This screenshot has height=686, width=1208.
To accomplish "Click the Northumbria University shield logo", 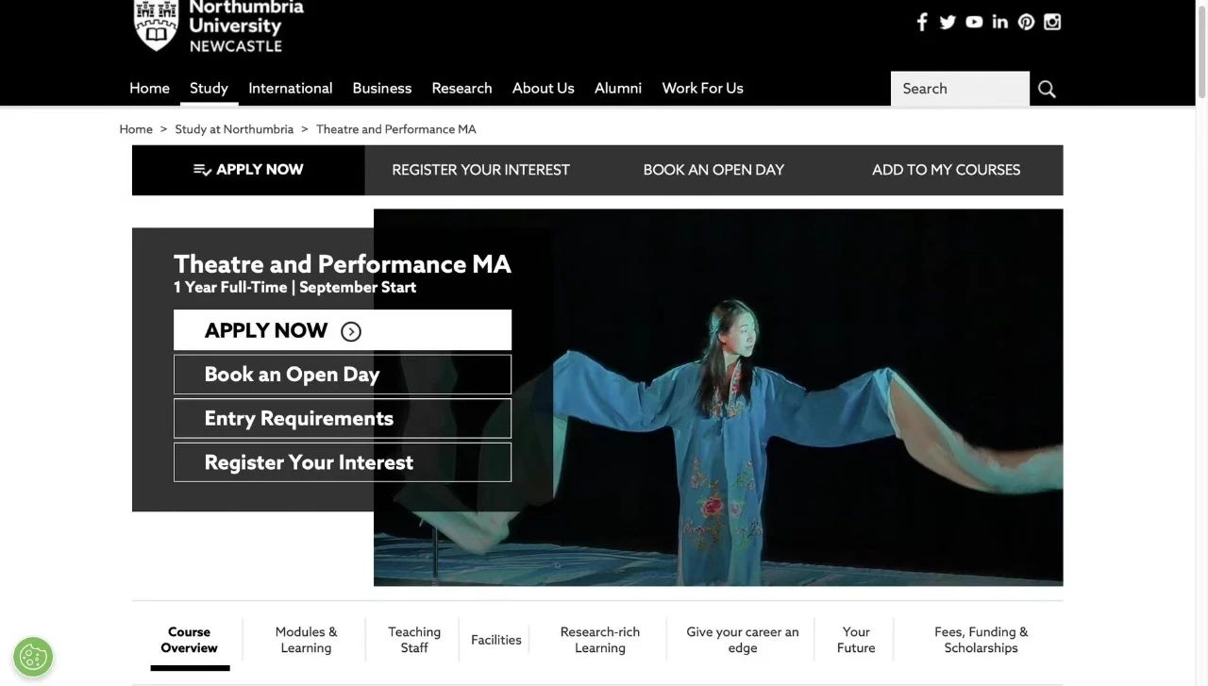I will pos(157,25).
